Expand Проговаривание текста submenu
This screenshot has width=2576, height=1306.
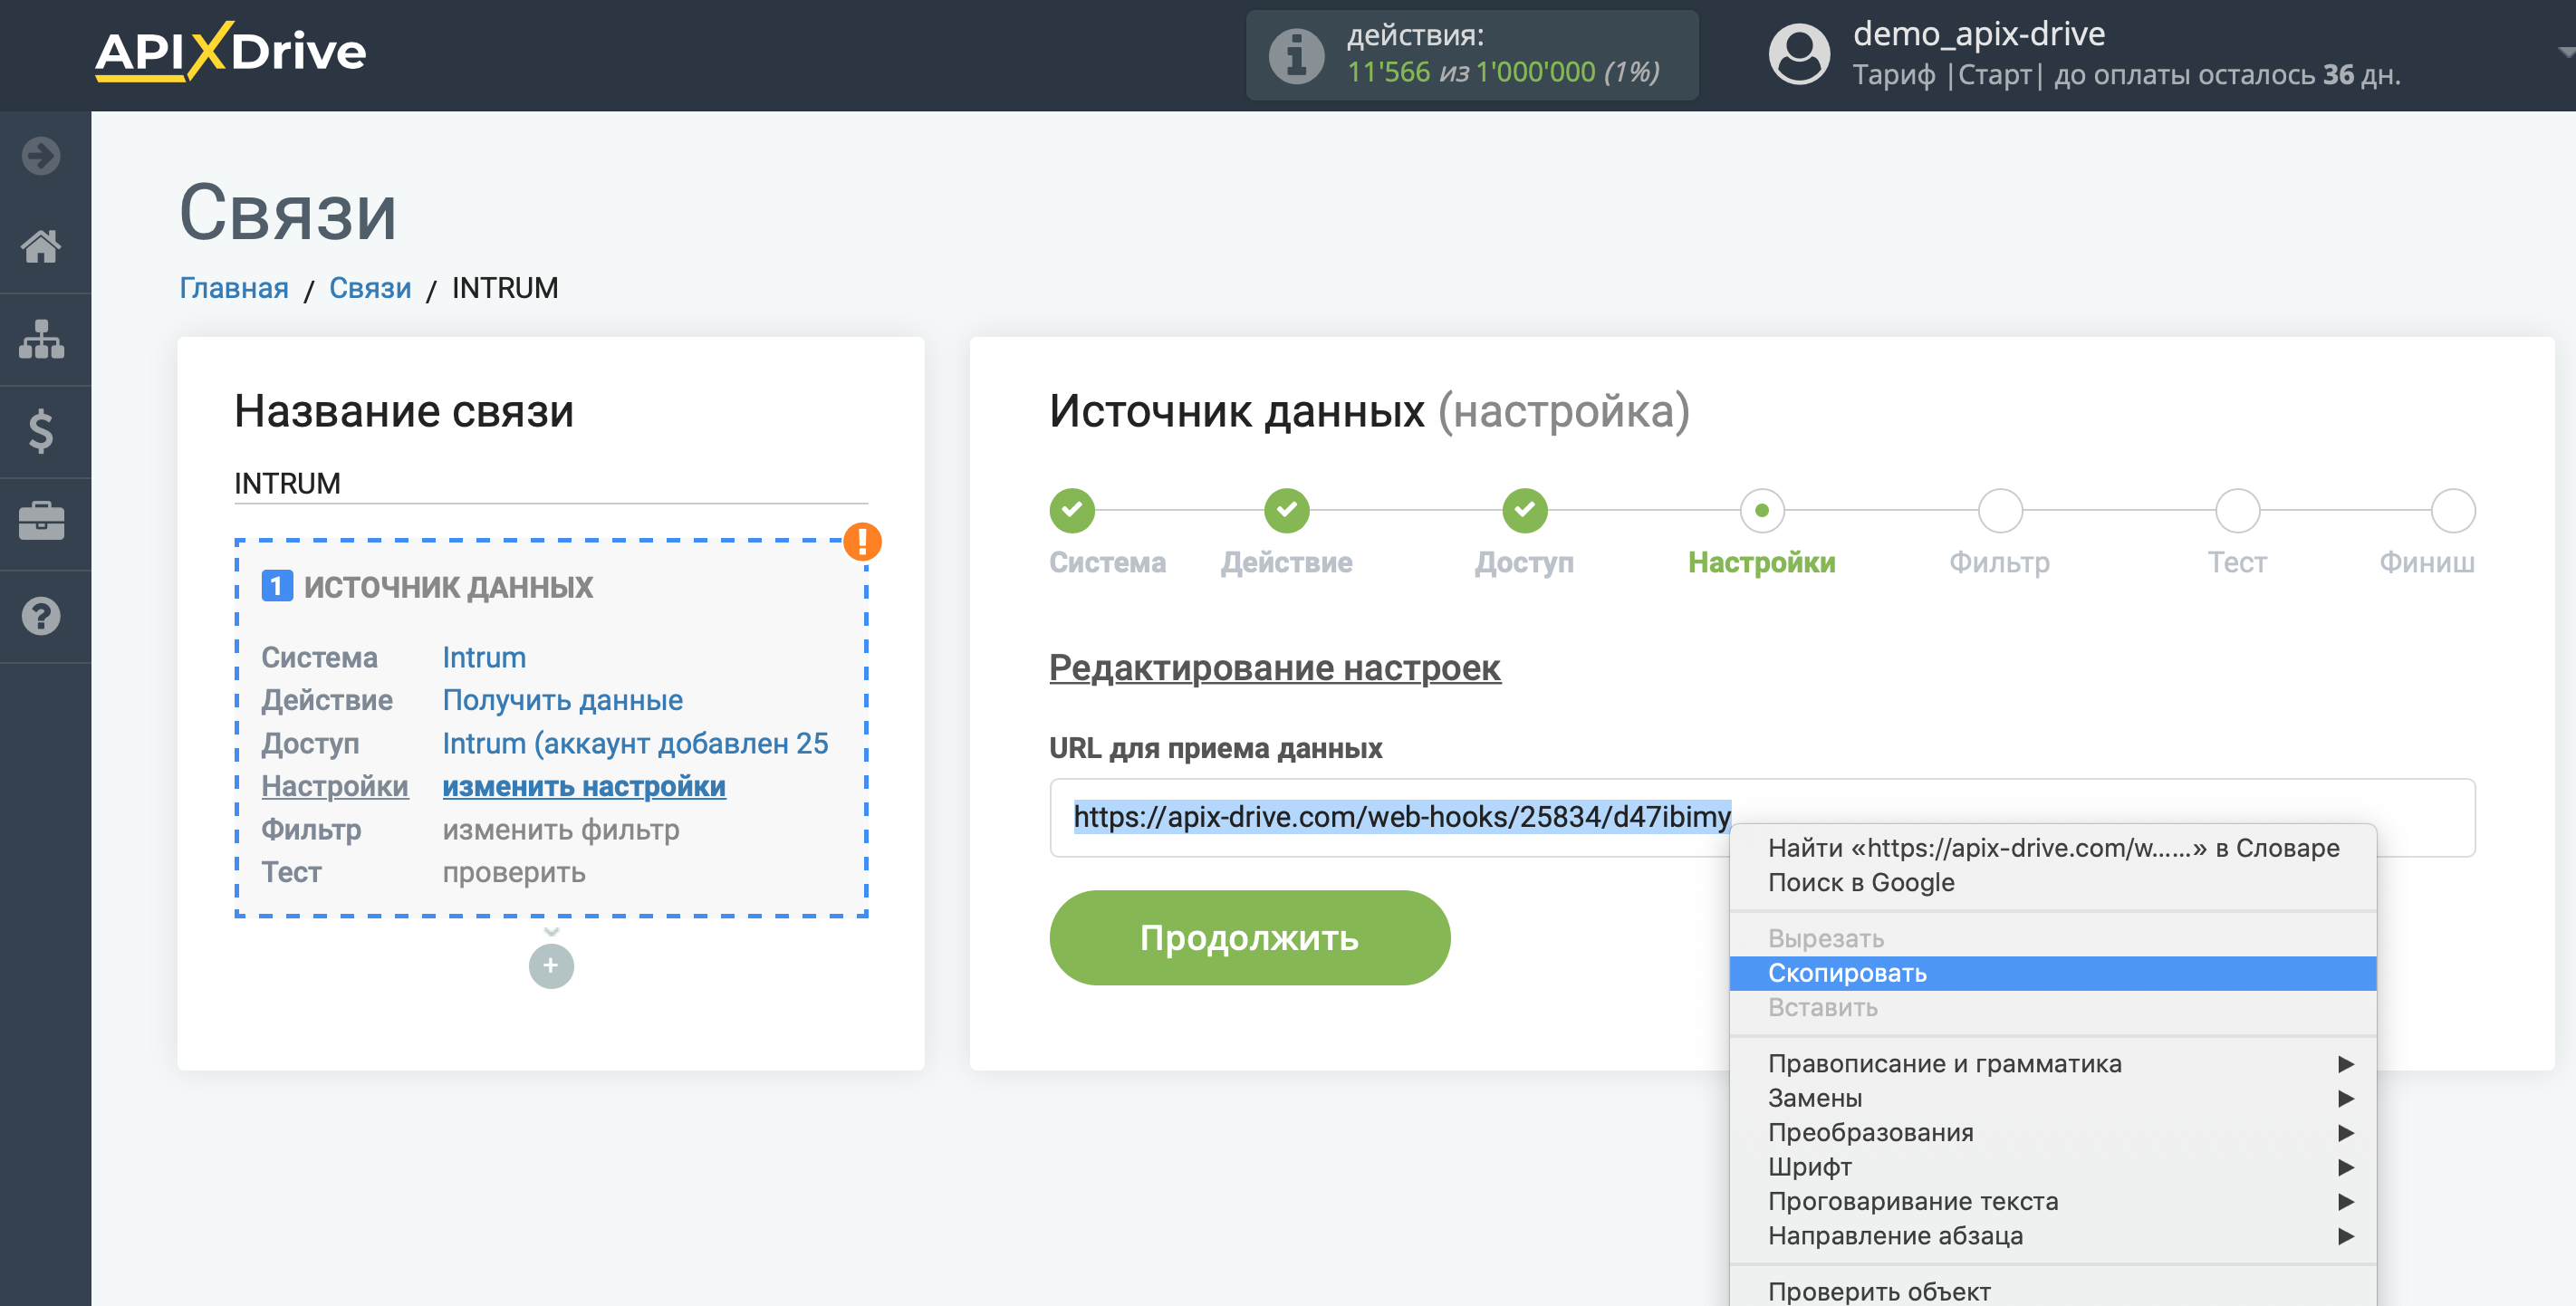click(x=2052, y=1200)
